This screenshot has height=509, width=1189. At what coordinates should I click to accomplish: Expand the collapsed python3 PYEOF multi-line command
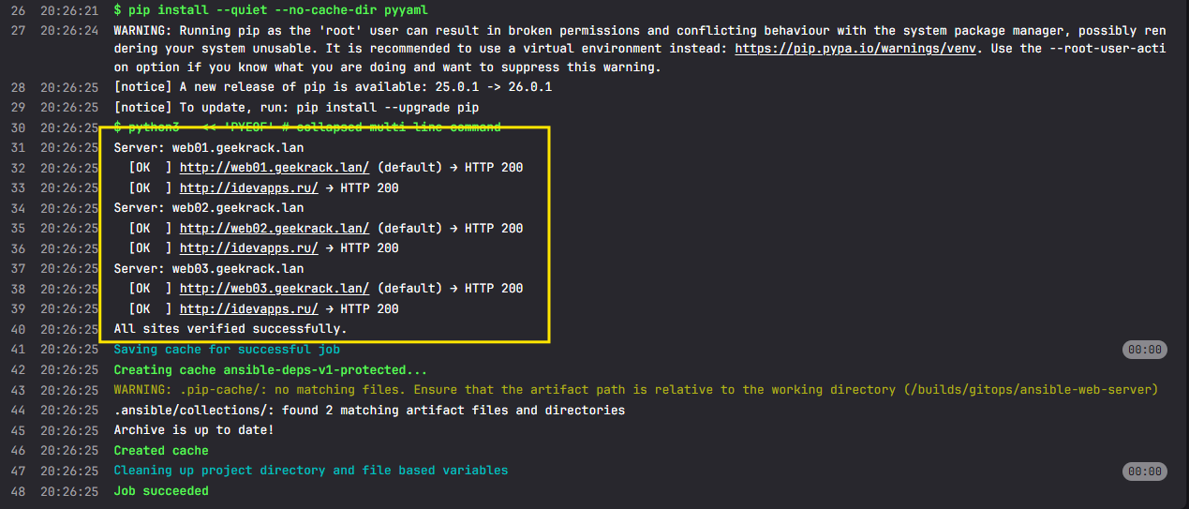306,127
